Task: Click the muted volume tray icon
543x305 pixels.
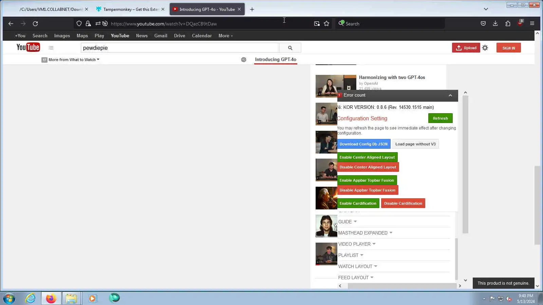Action: click(509, 299)
